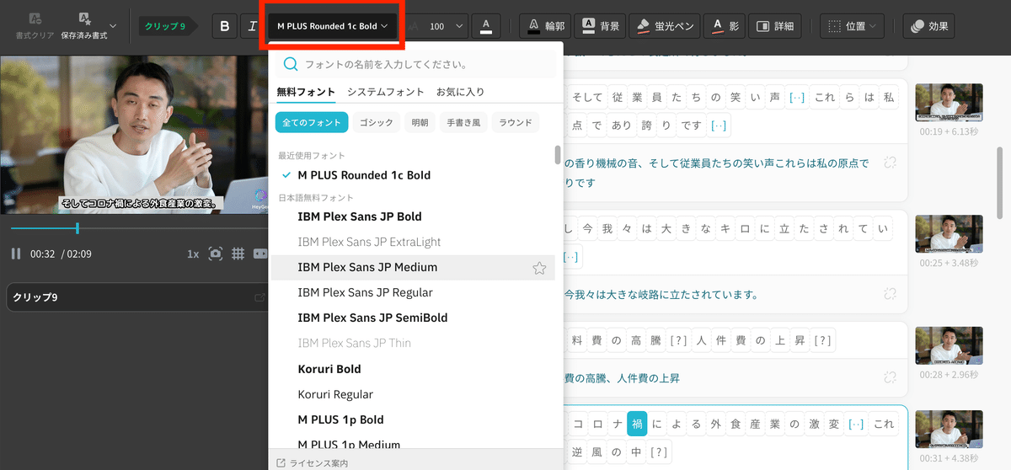Click the link icon beside 今我々は大きな岐路 text

click(890, 294)
